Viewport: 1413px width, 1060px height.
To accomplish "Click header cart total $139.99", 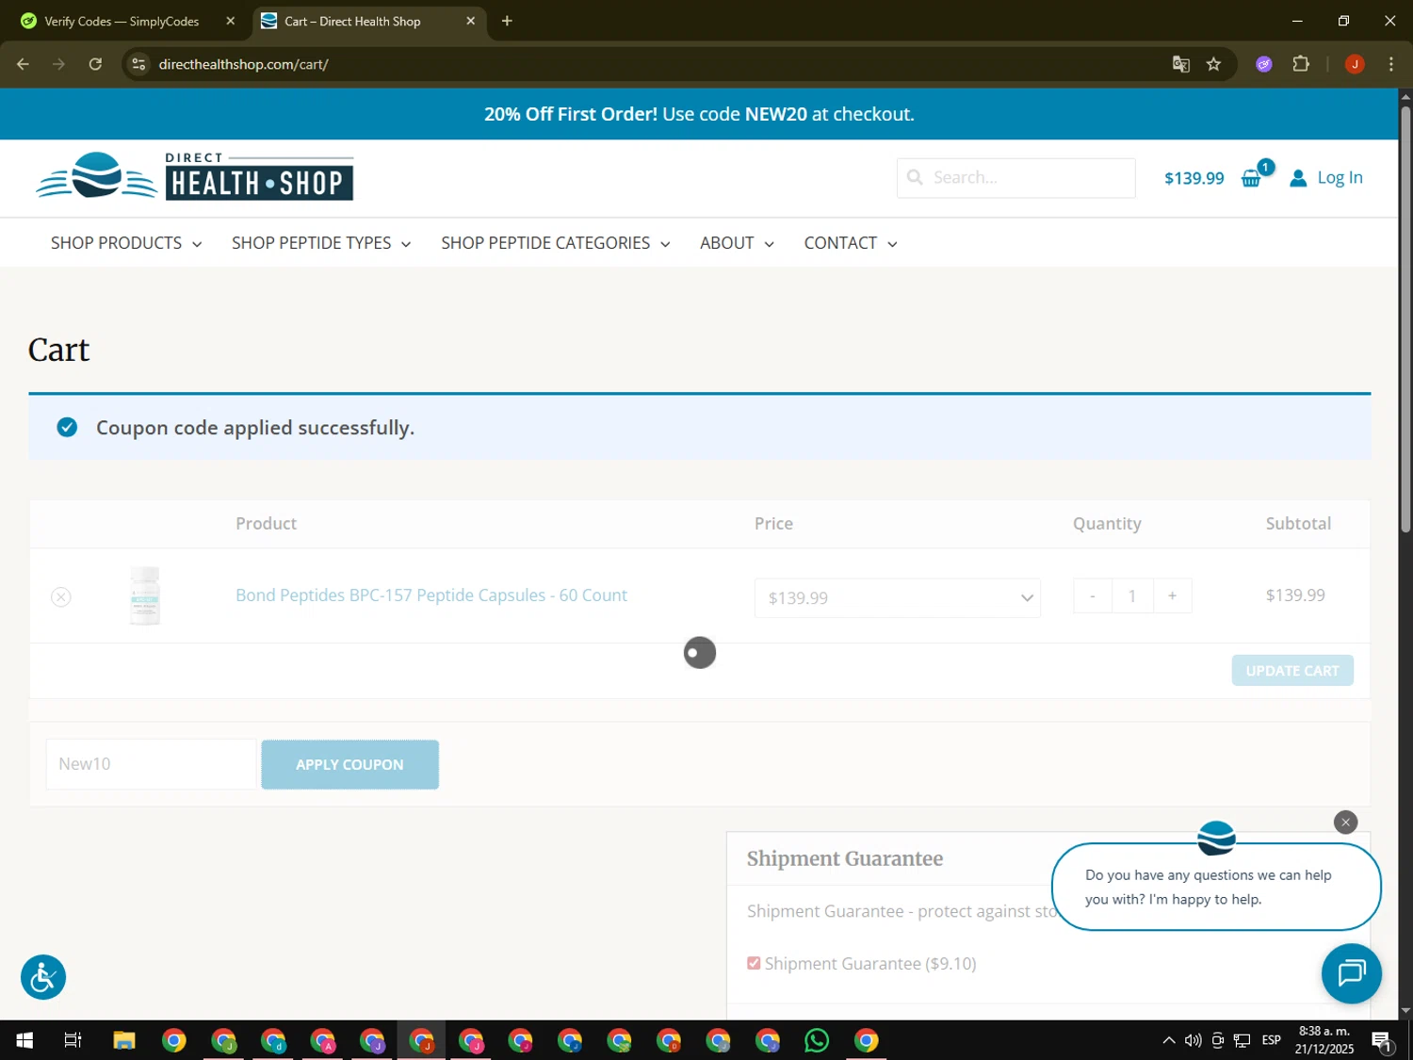I will (x=1194, y=178).
